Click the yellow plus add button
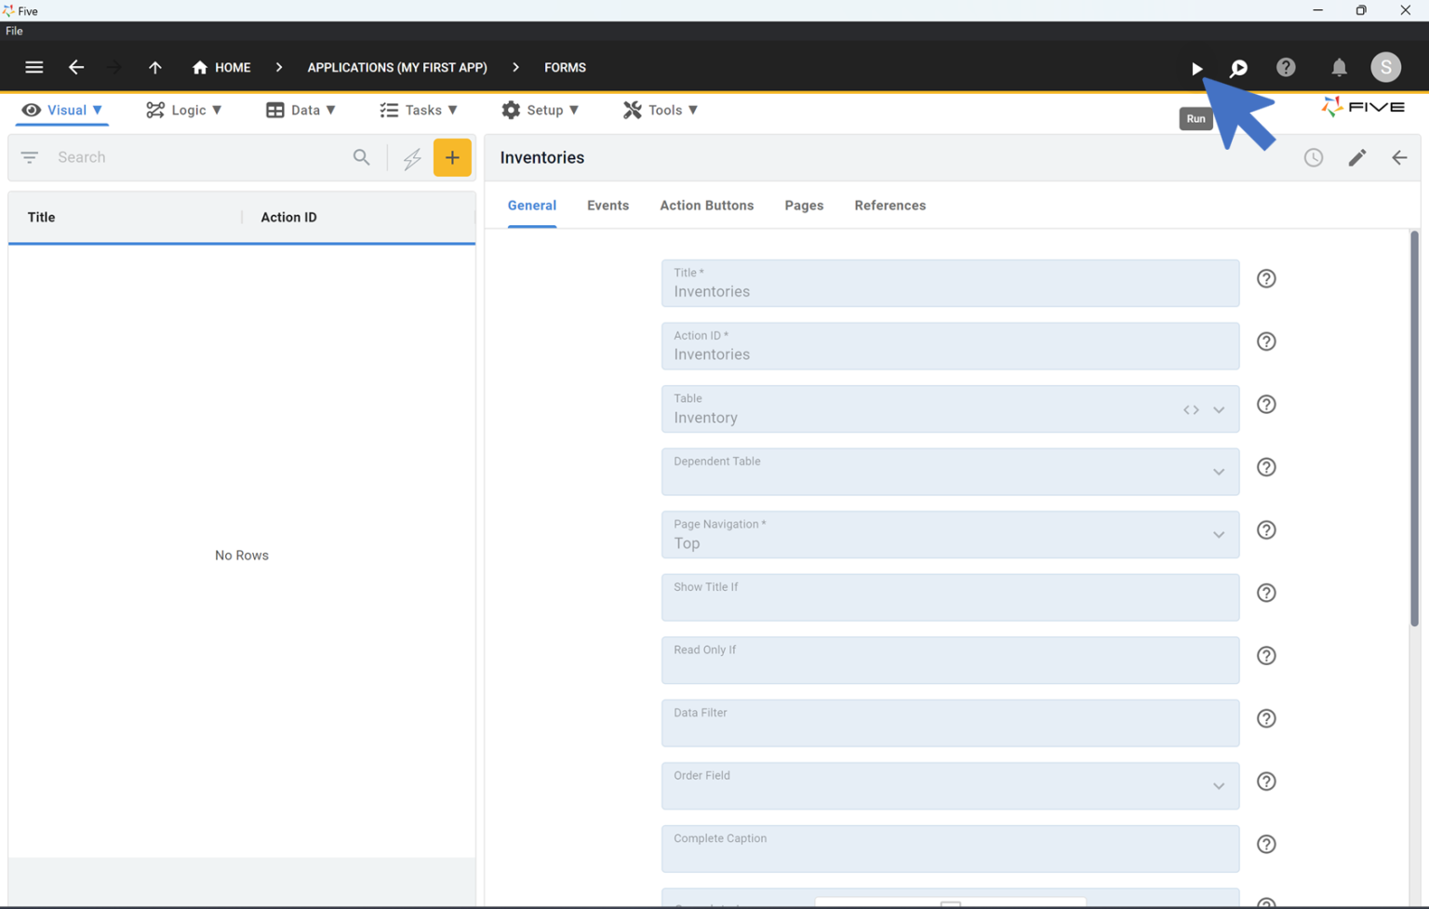Image resolution: width=1429 pixels, height=909 pixels. point(452,157)
